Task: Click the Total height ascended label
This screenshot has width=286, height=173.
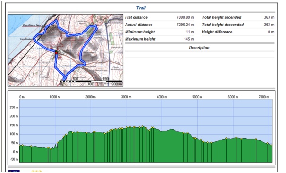Action: tap(222, 17)
